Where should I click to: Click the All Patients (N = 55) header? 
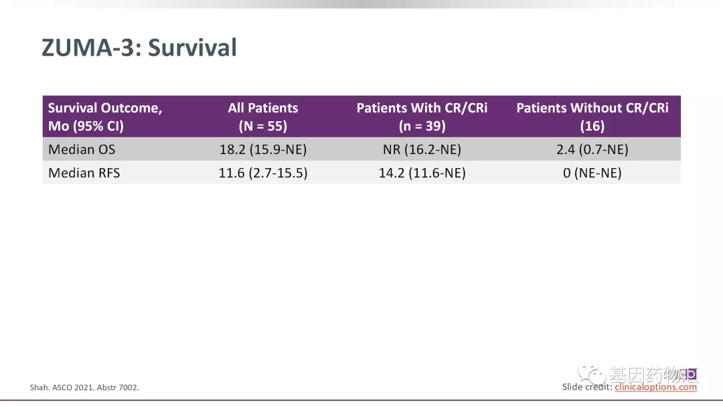(262, 116)
